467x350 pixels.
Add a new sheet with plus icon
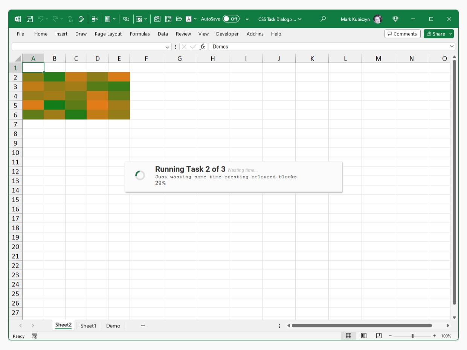(143, 326)
